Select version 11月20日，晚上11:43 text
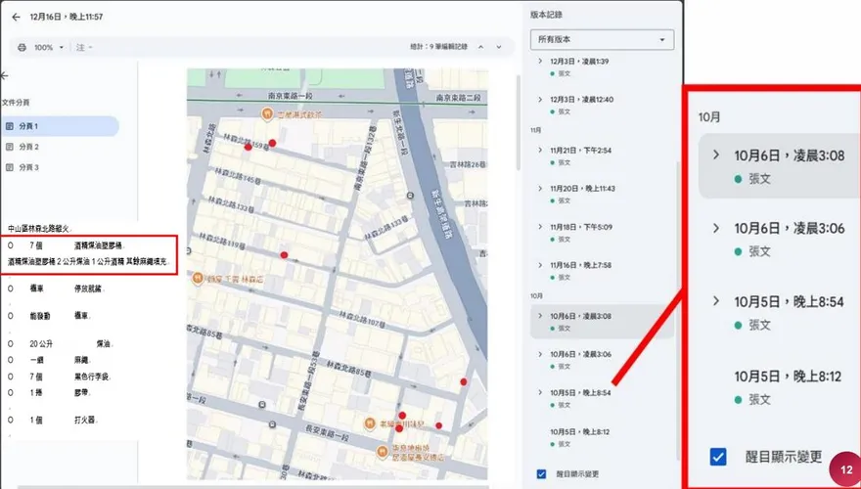Screen dimensions: 861x489 tap(582, 188)
